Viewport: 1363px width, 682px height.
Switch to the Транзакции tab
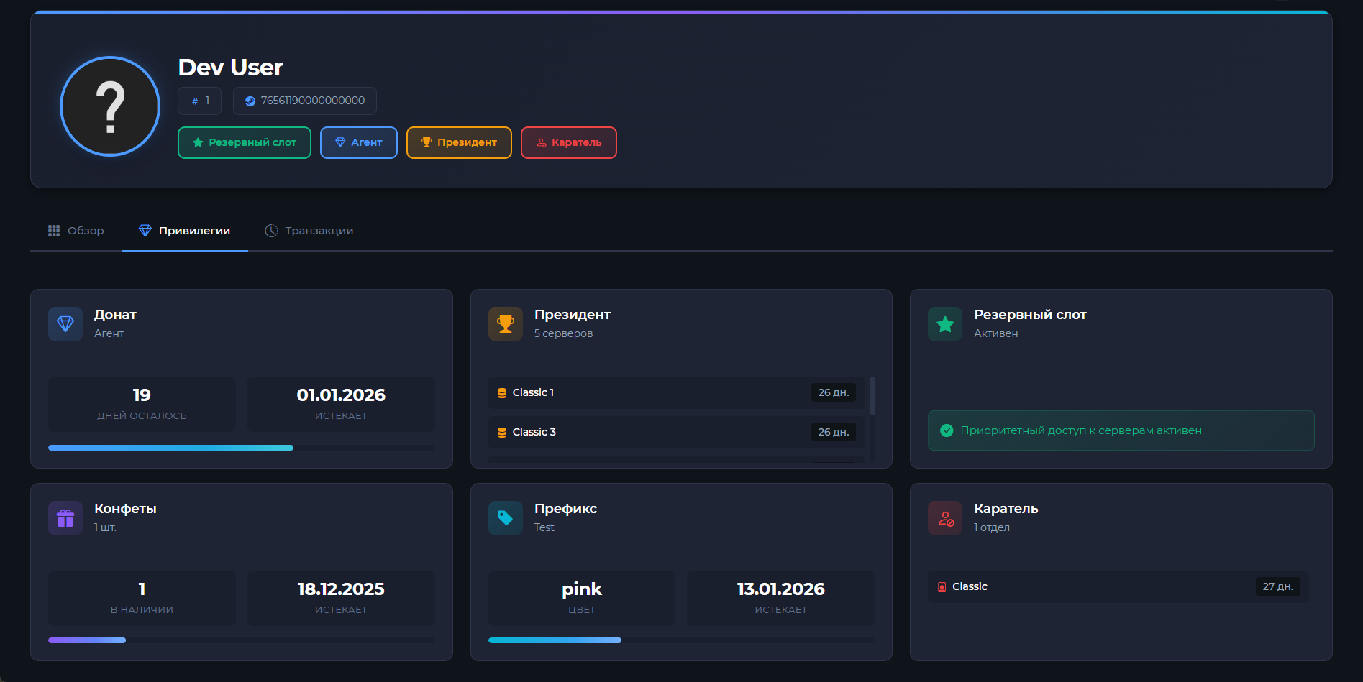click(309, 231)
